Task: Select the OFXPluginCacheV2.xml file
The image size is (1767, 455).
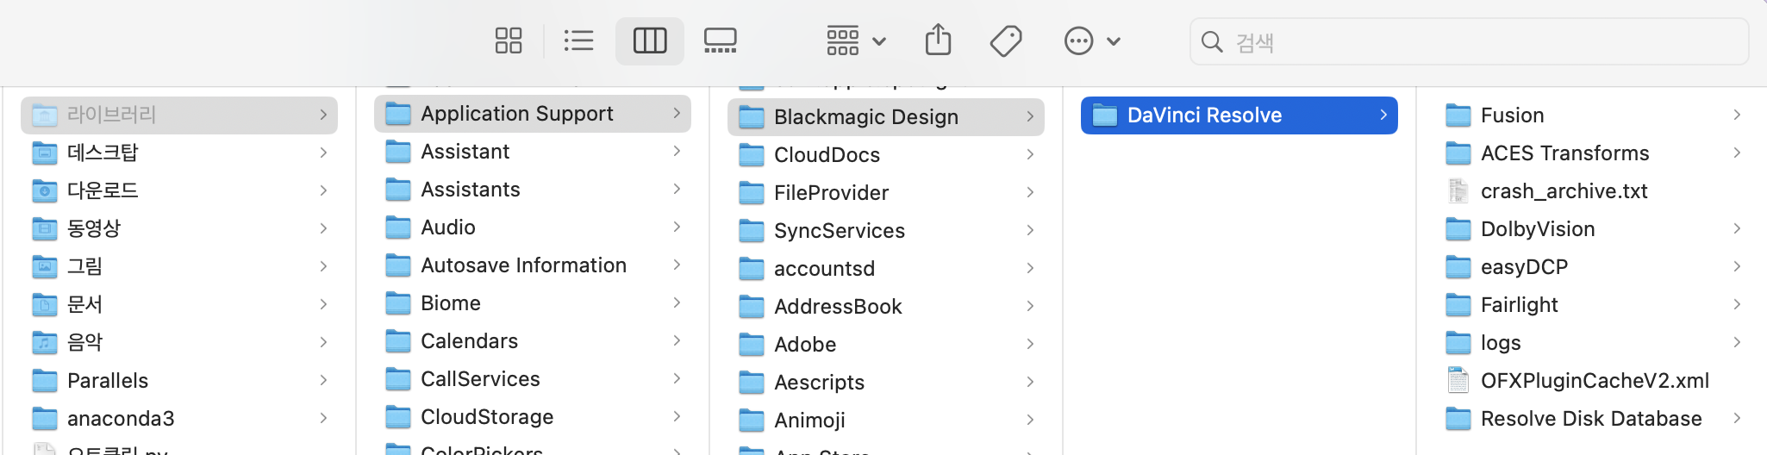Action: [x=1593, y=380]
